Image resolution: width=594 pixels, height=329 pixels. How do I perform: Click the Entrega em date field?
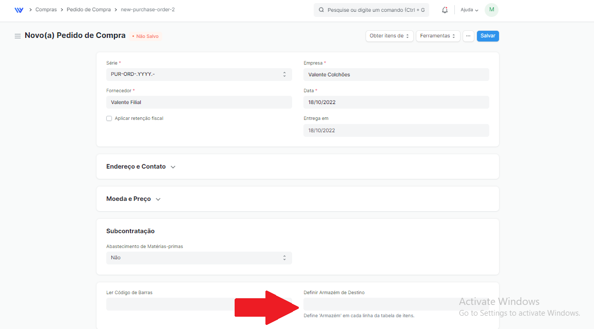[396, 131]
